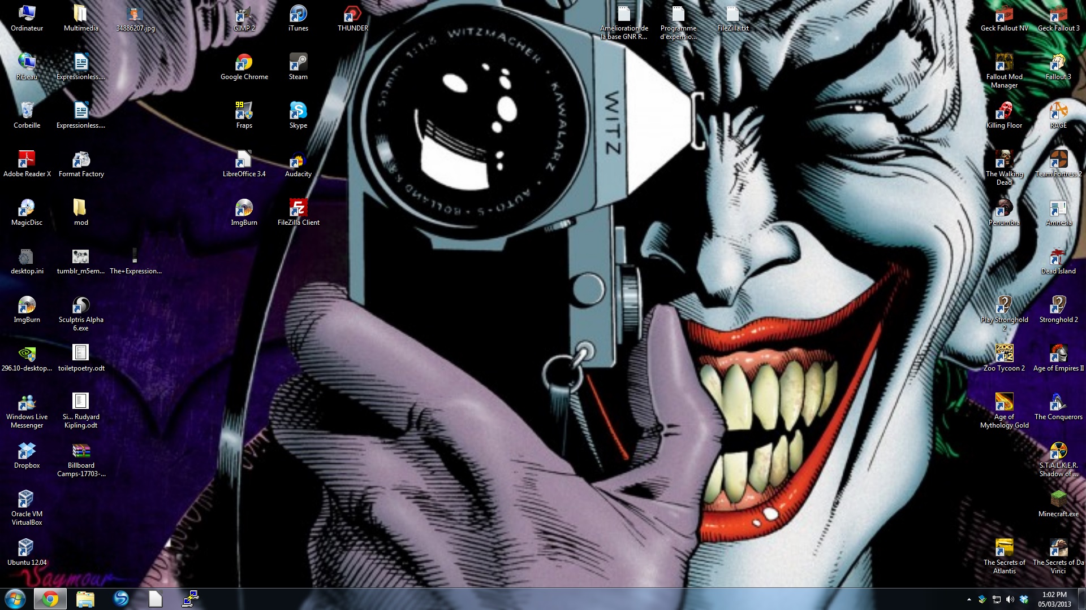Viewport: 1086px width, 610px height.
Task: Launch FileZilla Client
Action: 298,212
